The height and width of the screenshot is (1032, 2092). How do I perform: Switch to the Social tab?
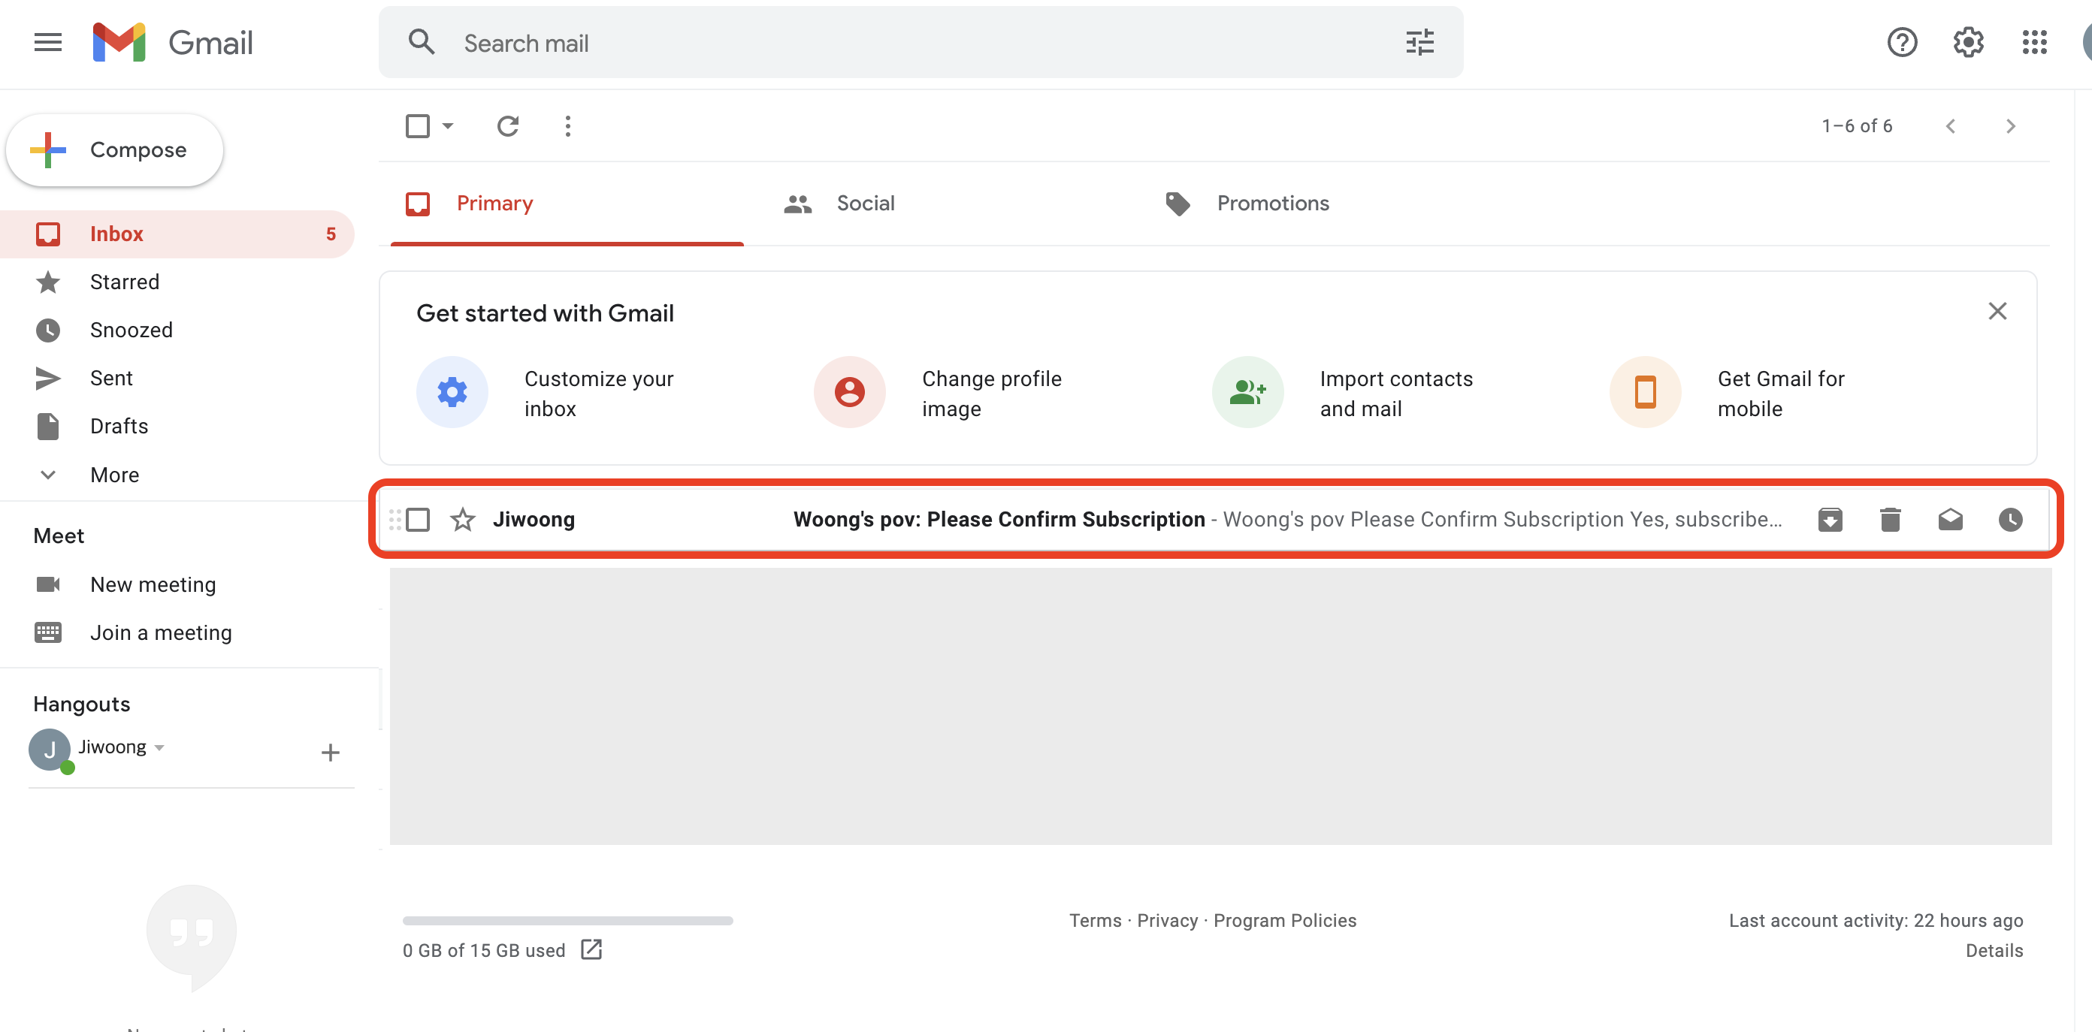point(865,203)
